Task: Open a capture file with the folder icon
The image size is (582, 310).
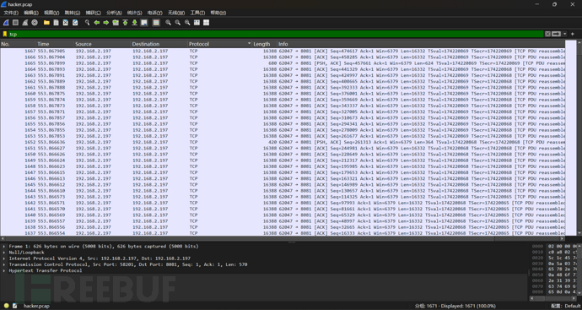Action: (x=46, y=23)
